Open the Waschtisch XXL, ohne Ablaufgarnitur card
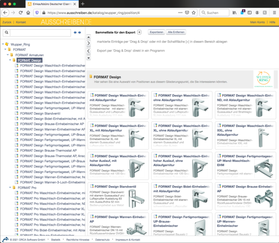This screenshot has height=243, width=279. (x=246, y=136)
